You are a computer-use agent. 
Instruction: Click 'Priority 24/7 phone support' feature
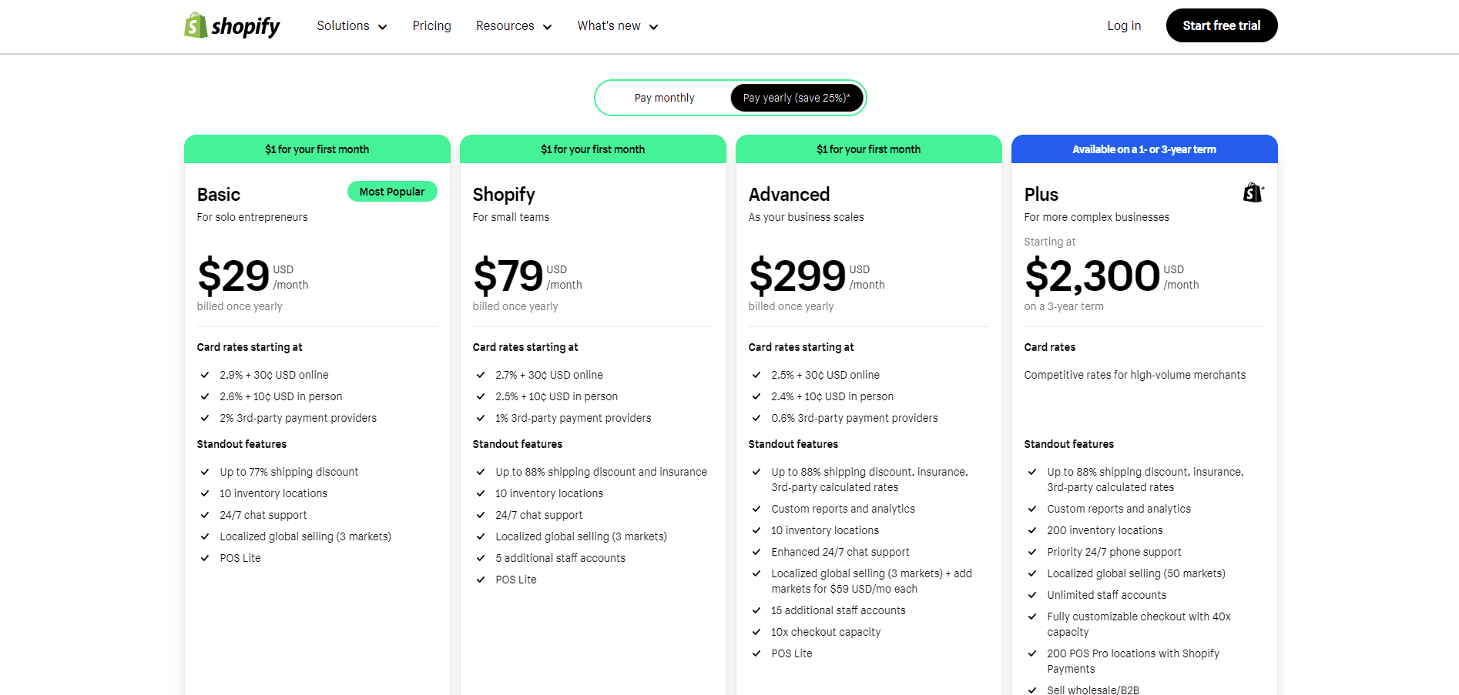1114,552
